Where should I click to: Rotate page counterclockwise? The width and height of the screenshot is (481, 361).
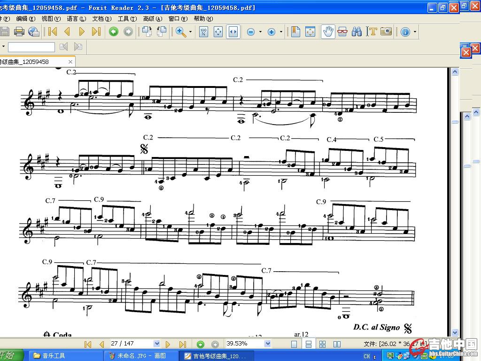pos(162,31)
